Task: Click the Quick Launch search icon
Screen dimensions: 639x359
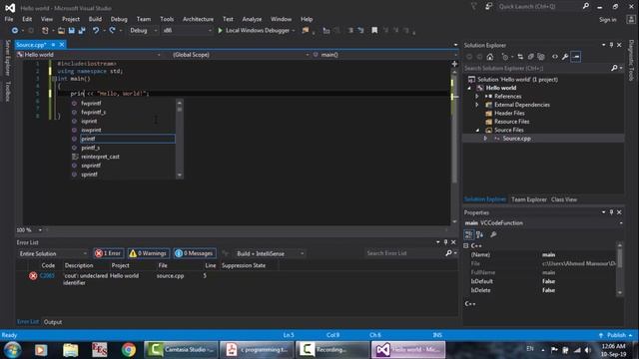Action: (586, 6)
